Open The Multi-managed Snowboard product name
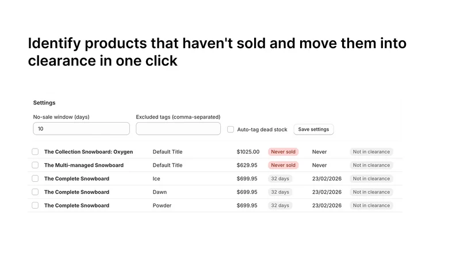The width and height of the screenshot is (460, 258). tap(84, 165)
